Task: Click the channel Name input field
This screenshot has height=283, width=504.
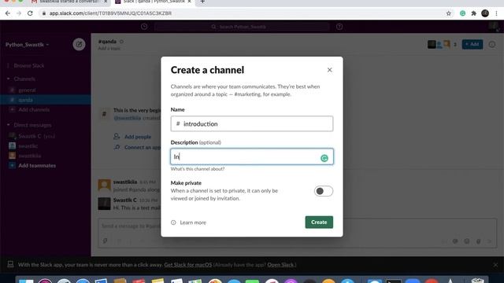Action: (252, 123)
